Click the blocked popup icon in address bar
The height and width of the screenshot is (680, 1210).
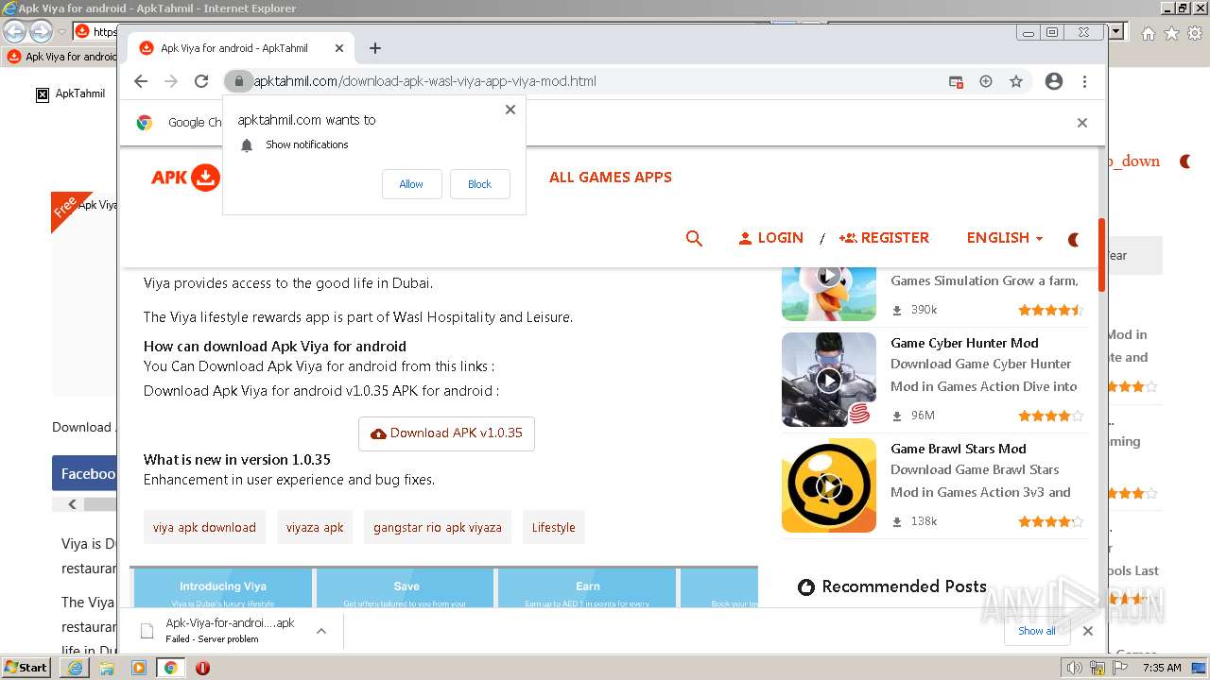click(x=957, y=81)
